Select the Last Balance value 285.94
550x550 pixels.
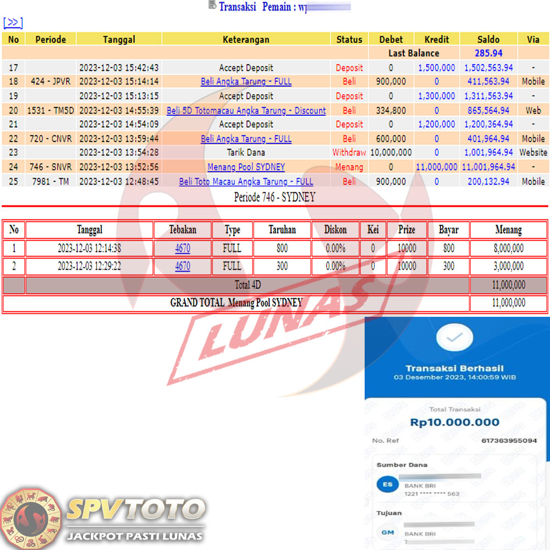coord(488,53)
